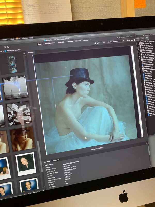155x207 pixels.
Task: Select polaroid portrait with glasses, dark background
Action: pos(26,164)
